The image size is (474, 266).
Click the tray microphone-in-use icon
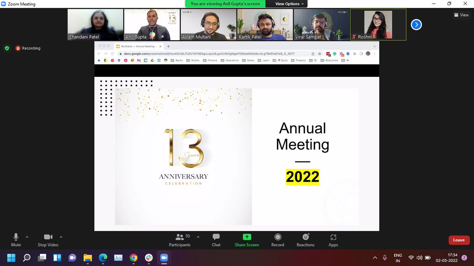(x=385, y=258)
